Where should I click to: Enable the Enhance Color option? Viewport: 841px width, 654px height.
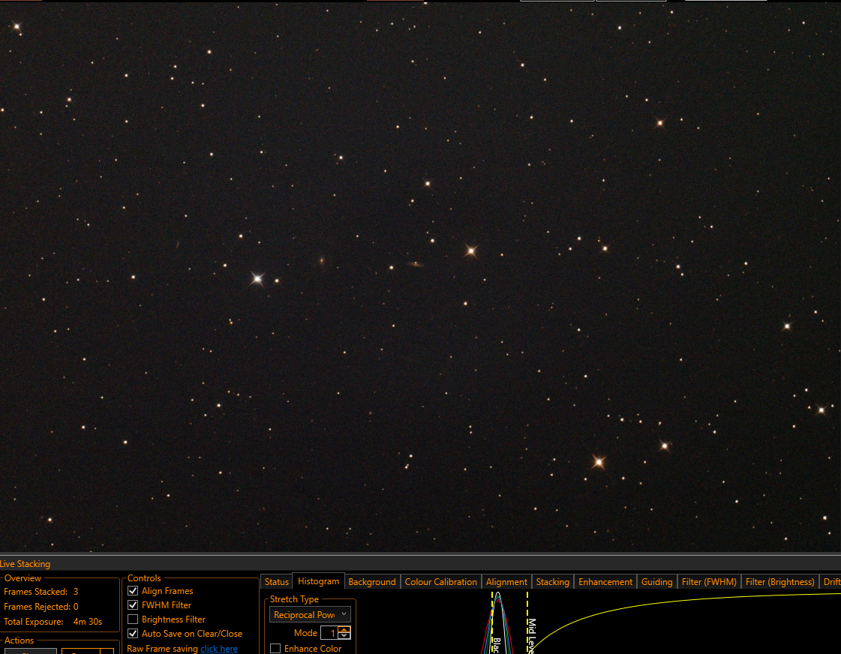(x=275, y=648)
